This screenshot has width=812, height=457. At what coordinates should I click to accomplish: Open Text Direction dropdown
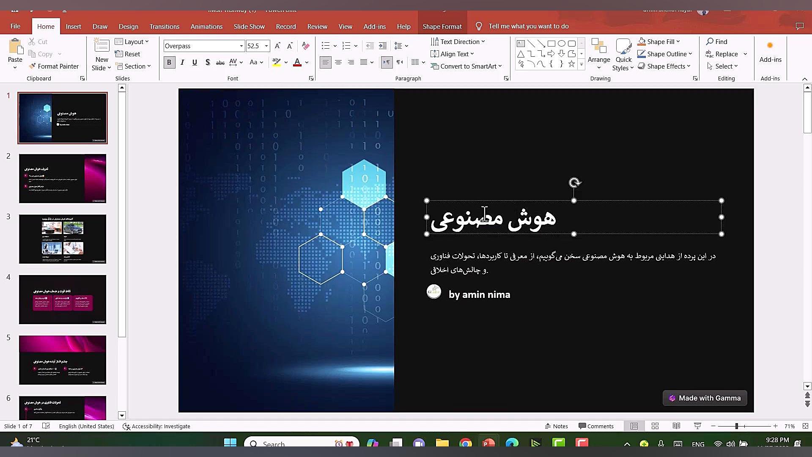pyautogui.click(x=458, y=41)
